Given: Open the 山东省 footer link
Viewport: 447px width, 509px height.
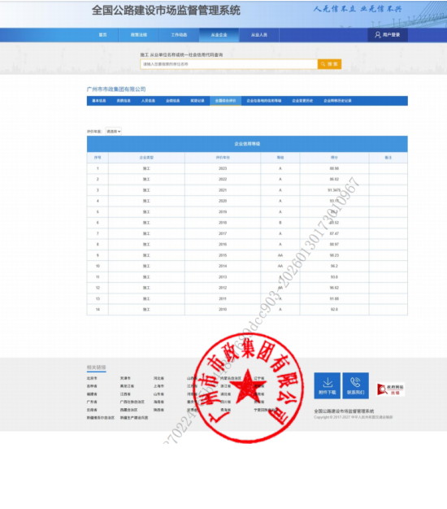Looking at the screenshot, I should coord(158,394).
